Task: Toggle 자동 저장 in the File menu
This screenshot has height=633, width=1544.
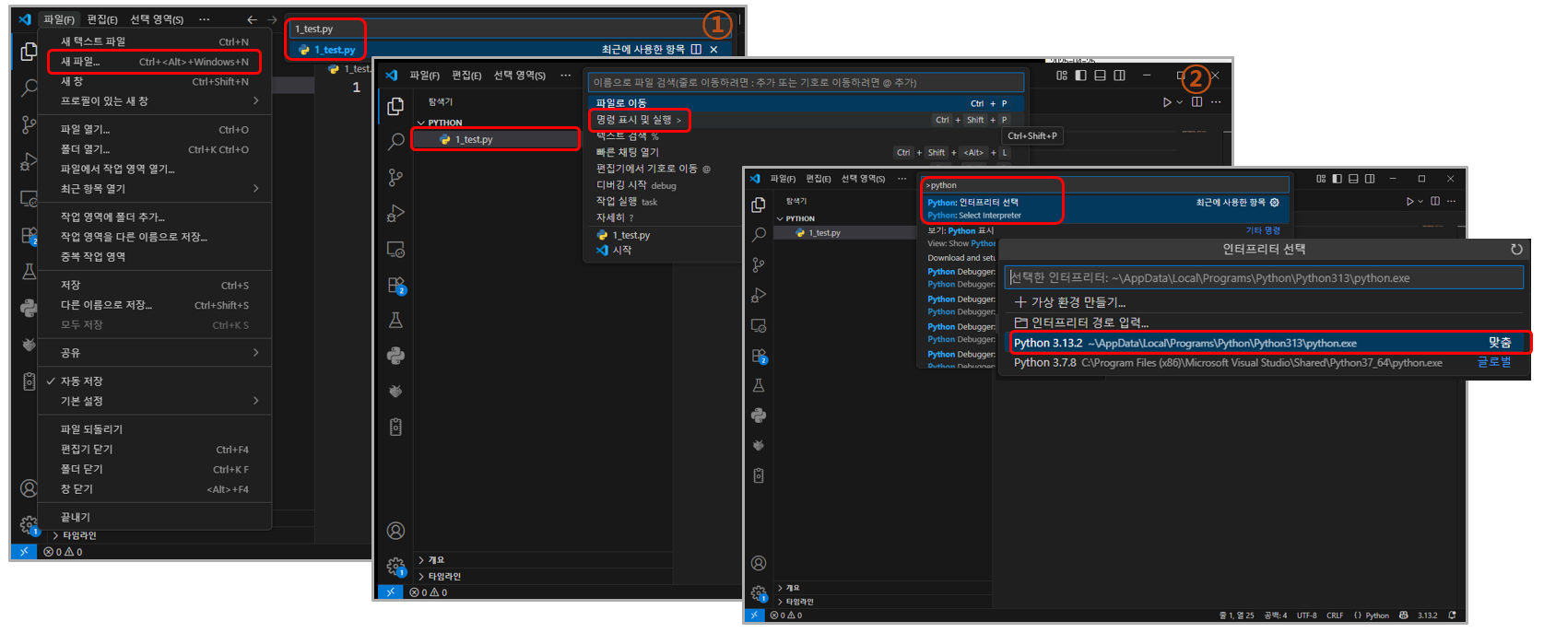Action: [x=81, y=381]
